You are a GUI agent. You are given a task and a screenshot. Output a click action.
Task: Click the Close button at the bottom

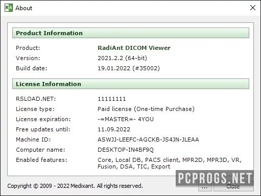click(x=233, y=186)
